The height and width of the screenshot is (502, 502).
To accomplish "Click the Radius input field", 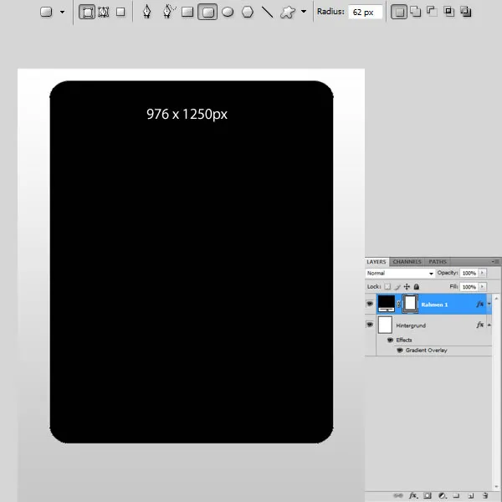I will point(366,13).
